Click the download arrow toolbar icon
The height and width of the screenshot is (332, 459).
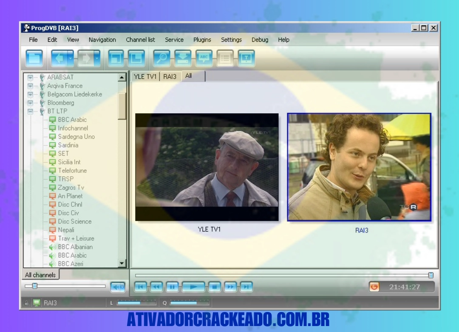click(183, 58)
